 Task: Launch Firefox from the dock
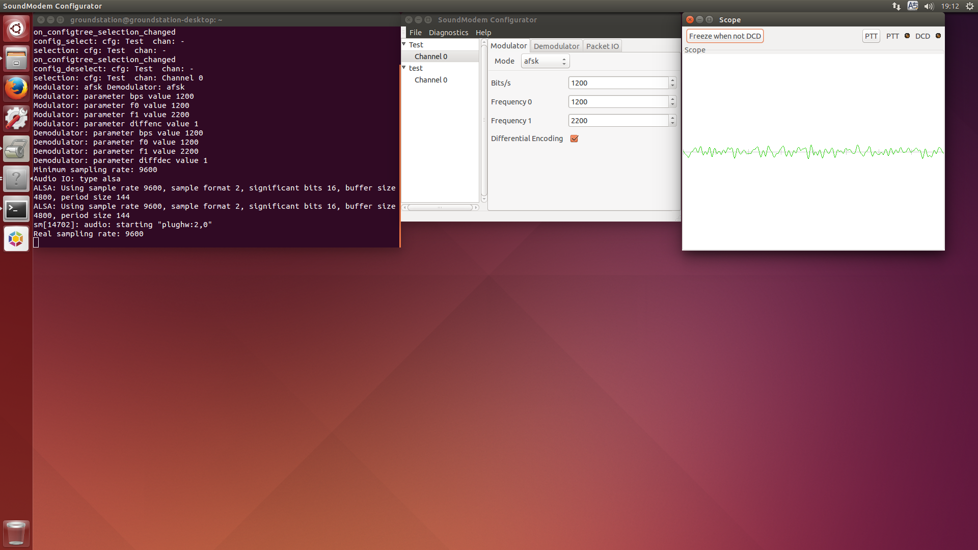tap(16, 89)
